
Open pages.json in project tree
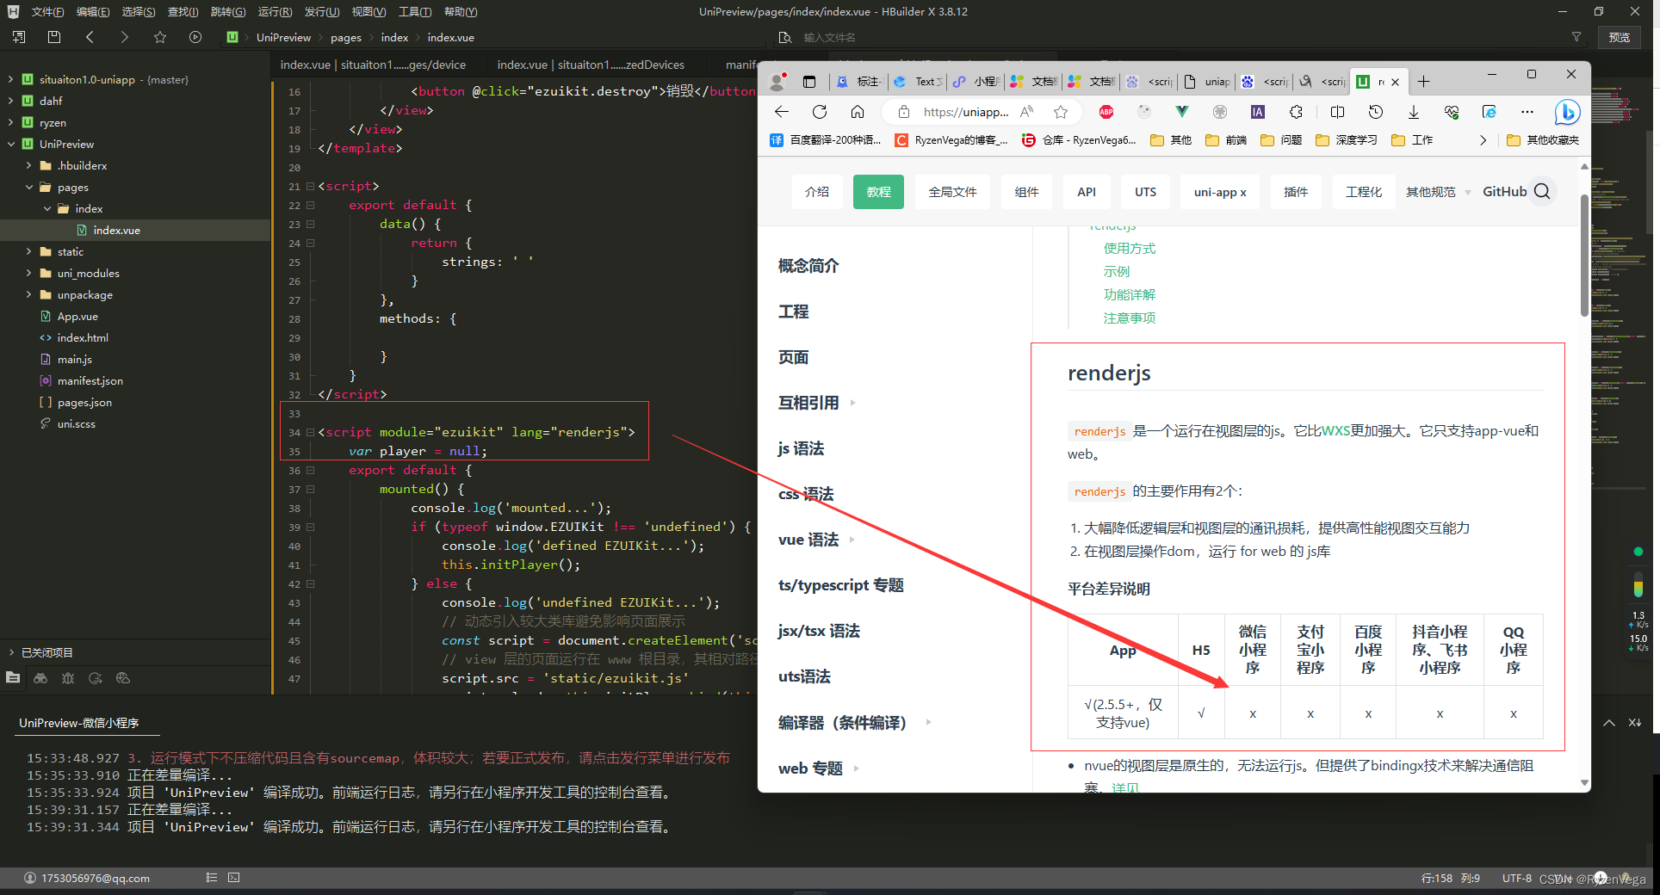click(x=84, y=402)
